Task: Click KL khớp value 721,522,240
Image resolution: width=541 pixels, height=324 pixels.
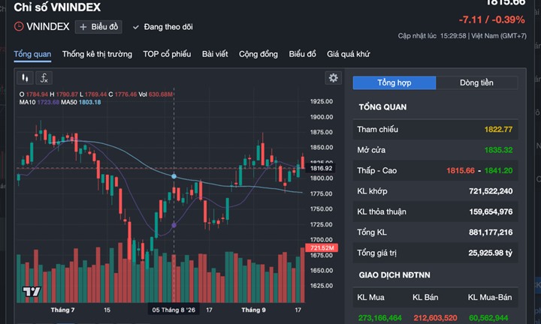Action: 491,191
